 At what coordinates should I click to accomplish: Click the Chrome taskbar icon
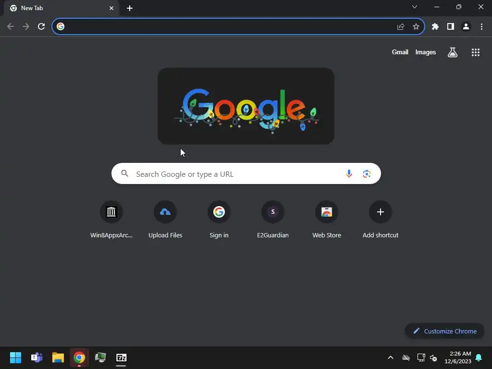coord(79,357)
